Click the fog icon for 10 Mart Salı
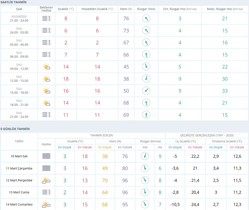The image size is (249, 210). (x=46, y=156)
